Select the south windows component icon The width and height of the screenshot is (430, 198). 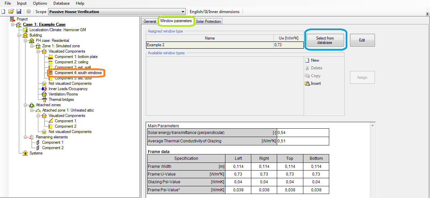(51, 73)
